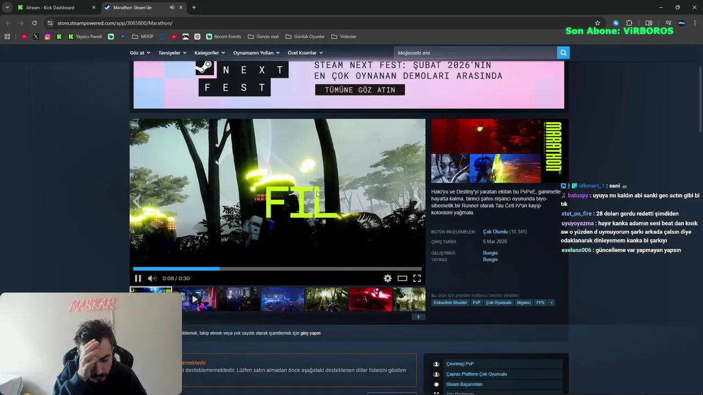Select the green forest screenshot thumbnail

(x=327, y=300)
